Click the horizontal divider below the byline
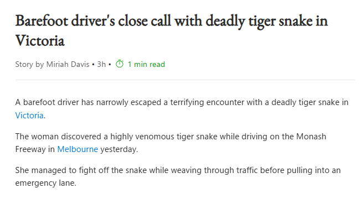361x204 pixels. tap(185, 80)
